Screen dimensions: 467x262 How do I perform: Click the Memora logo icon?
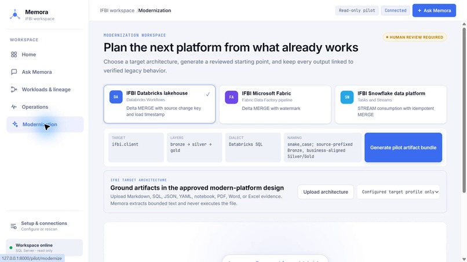(x=14, y=14)
